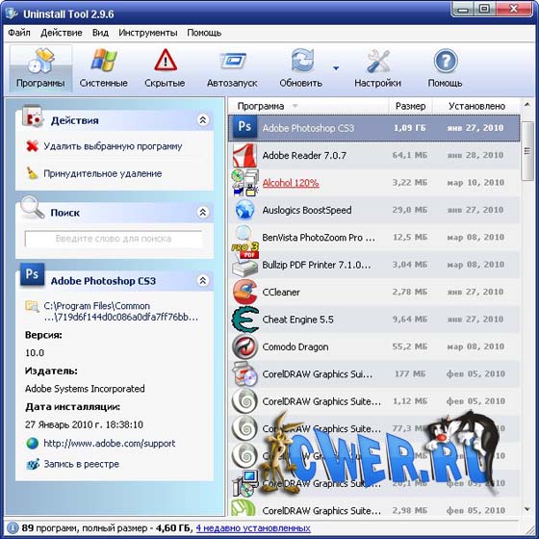The height and width of the screenshot is (539, 539).
Task: Click the 1,09 ГБ size cell
Action: click(409, 128)
